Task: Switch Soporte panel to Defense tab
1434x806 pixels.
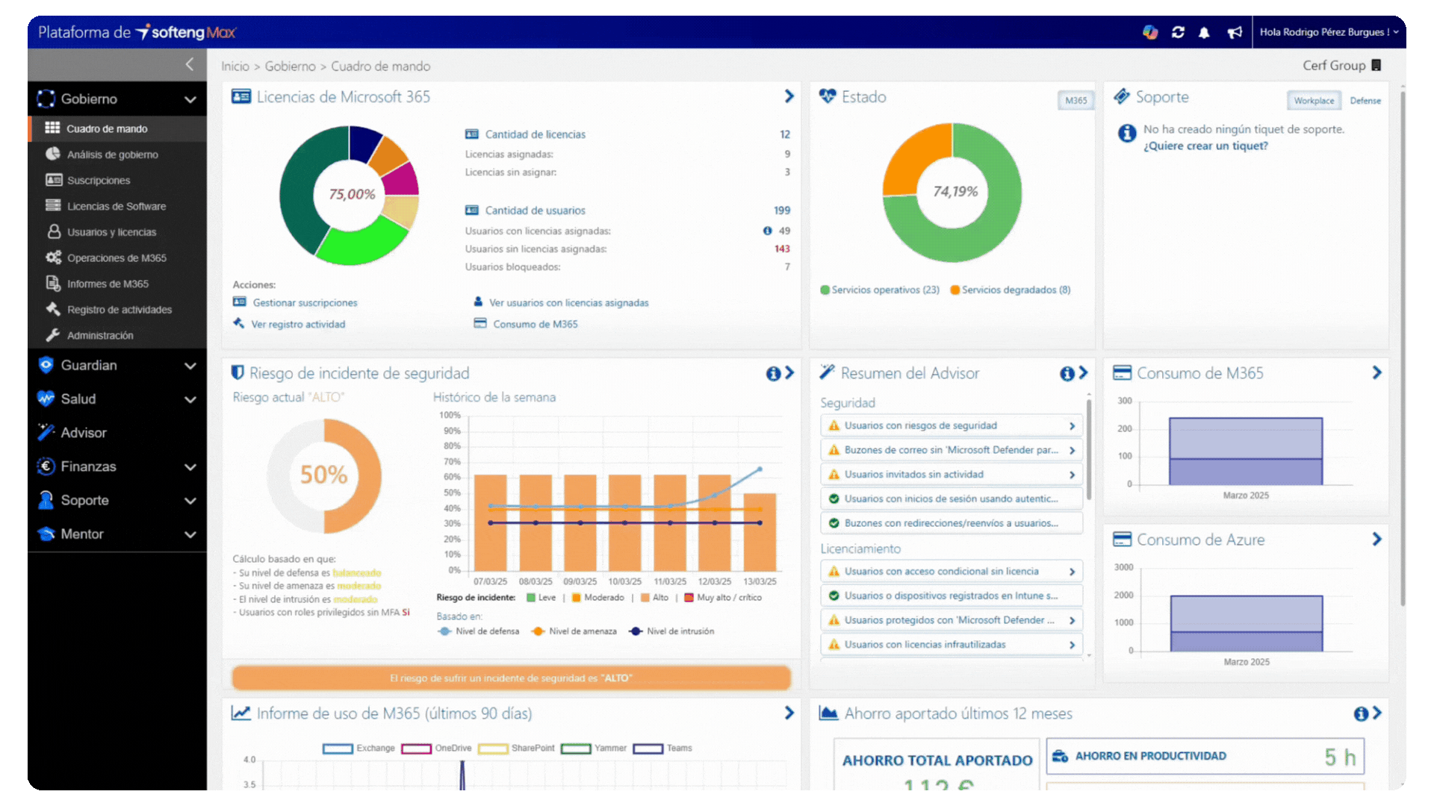Action: [1365, 101]
